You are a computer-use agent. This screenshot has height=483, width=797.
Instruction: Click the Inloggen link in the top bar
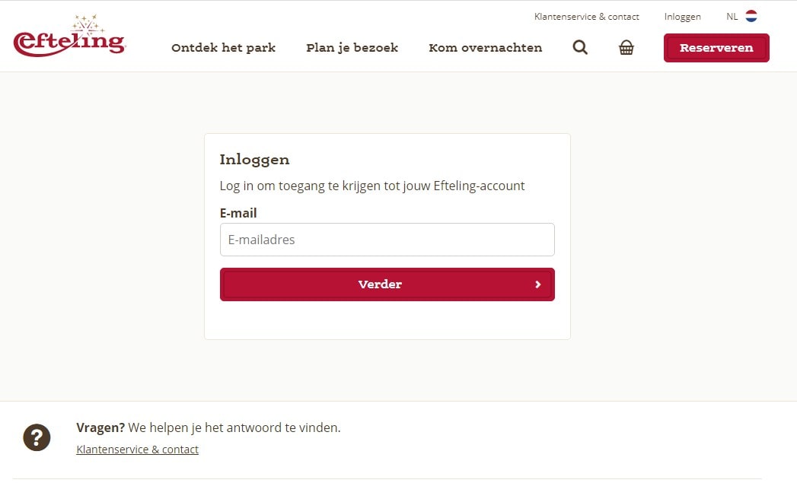point(682,17)
